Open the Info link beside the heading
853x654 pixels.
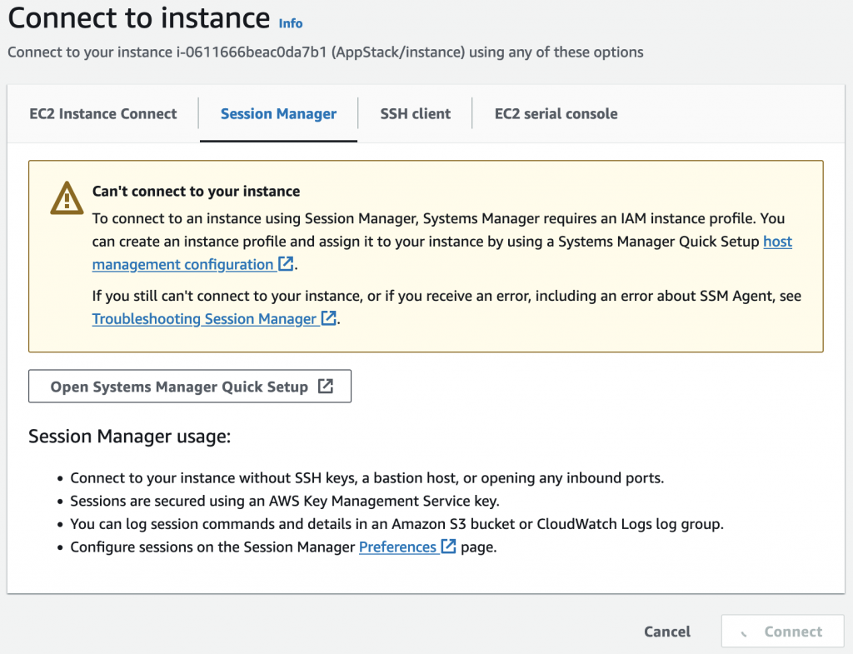point(291,23)
